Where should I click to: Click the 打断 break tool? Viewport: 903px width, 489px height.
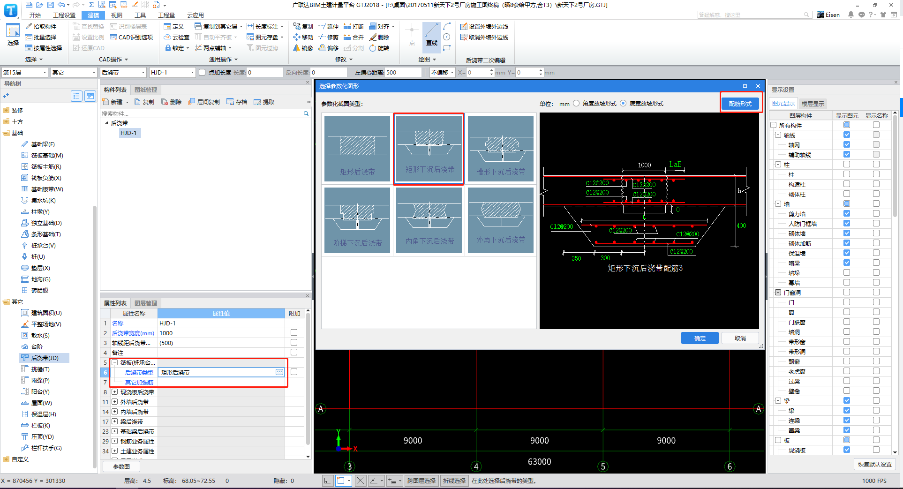(x=354, y=27)
